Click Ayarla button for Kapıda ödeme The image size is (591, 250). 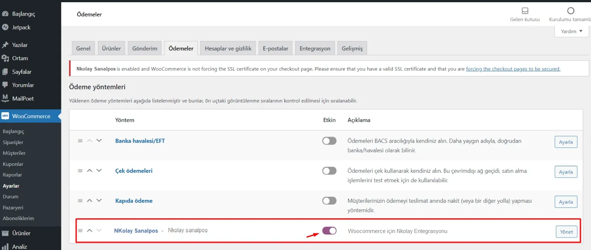click(x=566, y=202)
